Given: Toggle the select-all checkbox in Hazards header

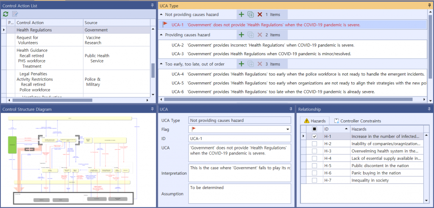Looking at the screenshot, I should (x=314, y=129).
